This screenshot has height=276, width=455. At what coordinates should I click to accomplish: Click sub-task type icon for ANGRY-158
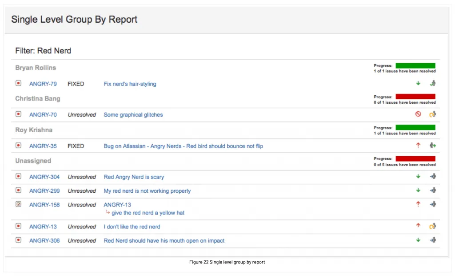18,204
